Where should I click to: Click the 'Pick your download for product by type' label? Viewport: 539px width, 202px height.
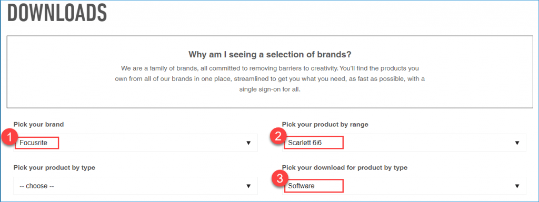click(344, 168)
